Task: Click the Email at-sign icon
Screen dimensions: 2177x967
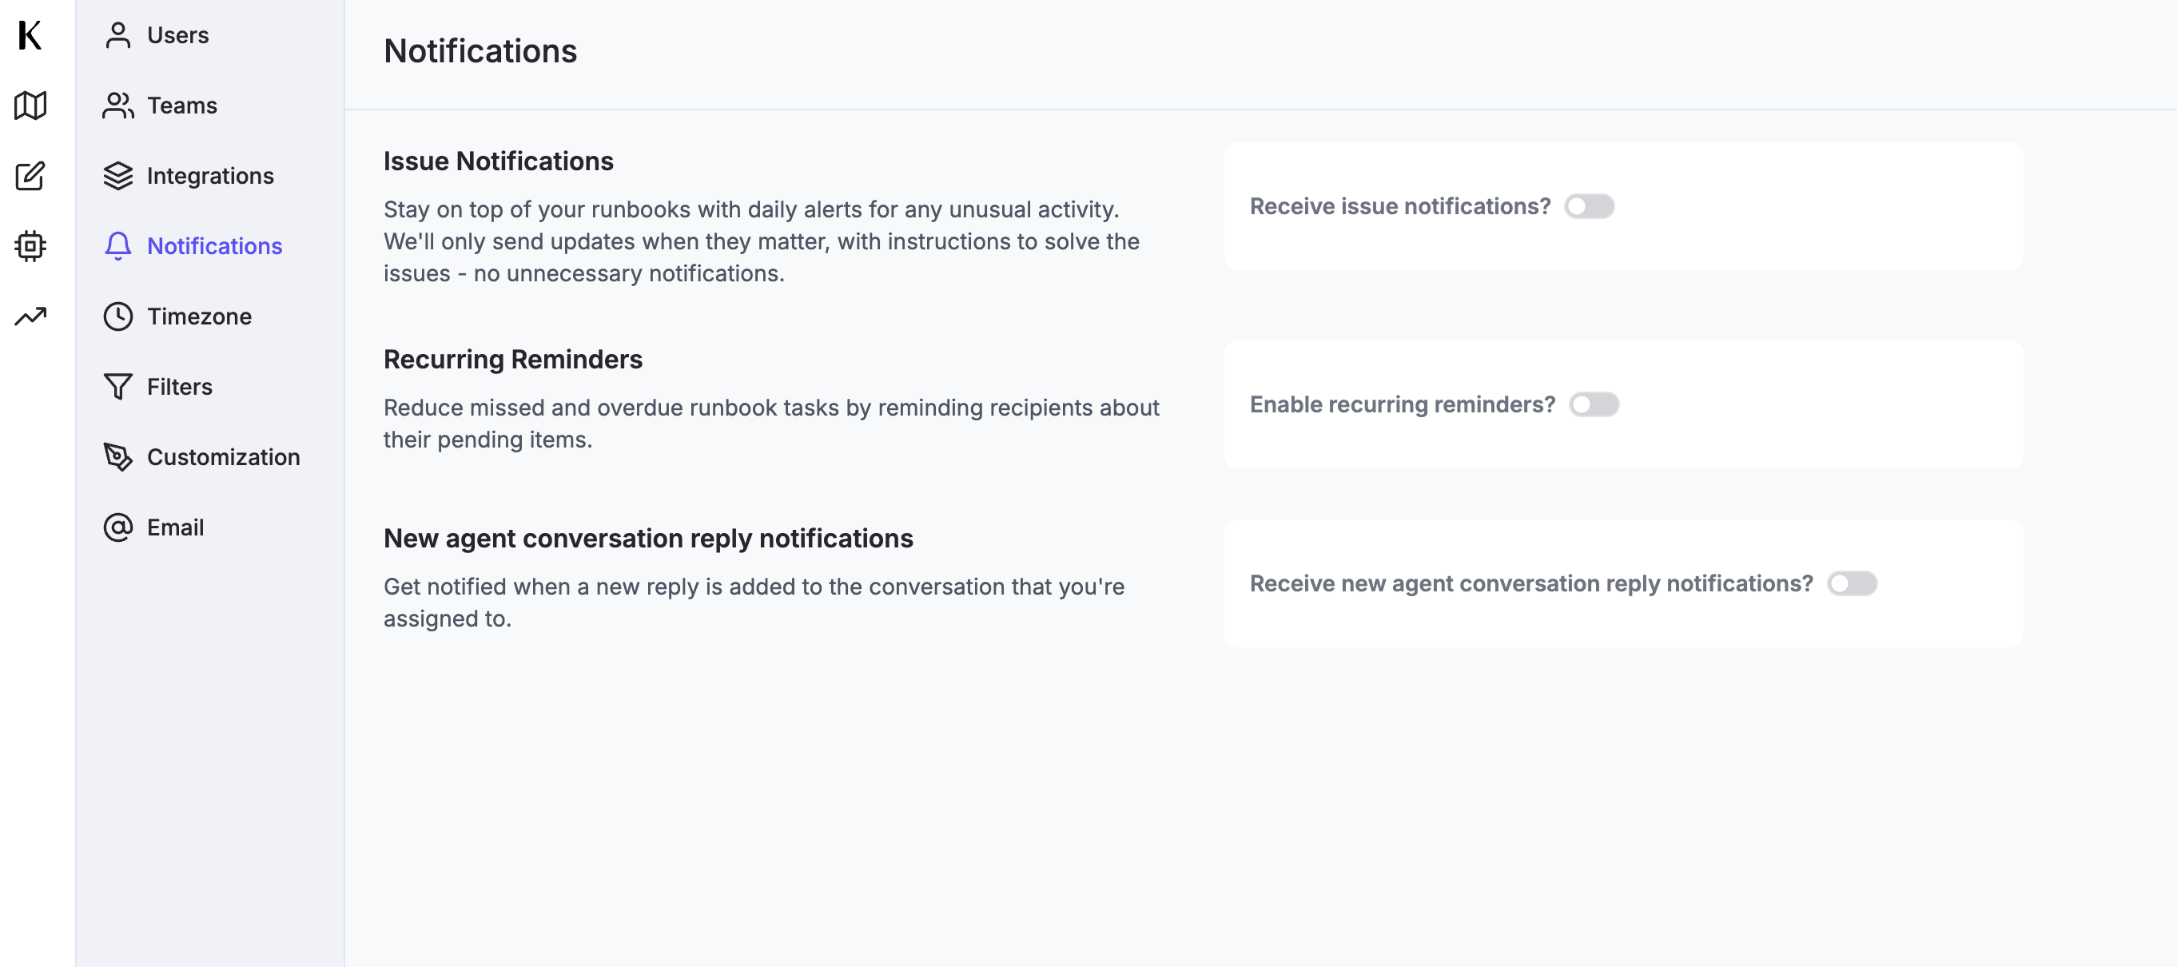Action: tap(118, 527)
